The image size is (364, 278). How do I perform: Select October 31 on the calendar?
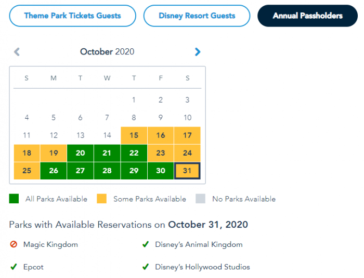[x=187, y=171]
